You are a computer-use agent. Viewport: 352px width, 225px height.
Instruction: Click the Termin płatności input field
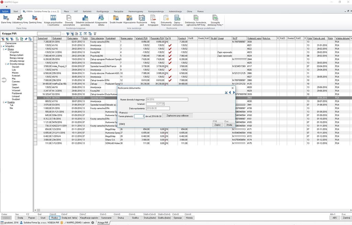tap(139, 116)
